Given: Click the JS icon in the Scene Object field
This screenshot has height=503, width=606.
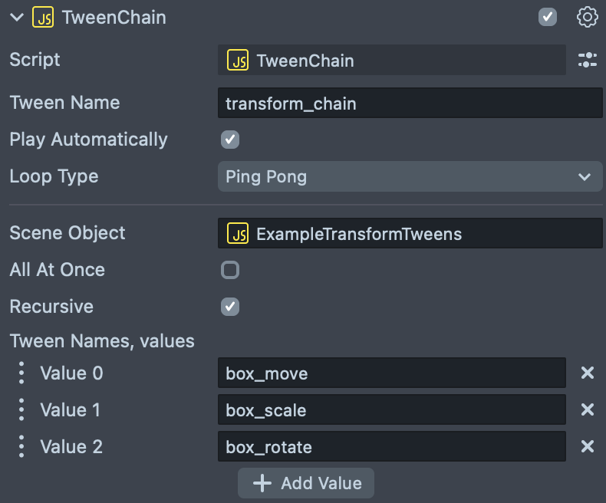Looking at the screenshot, I should coord(238,233).
